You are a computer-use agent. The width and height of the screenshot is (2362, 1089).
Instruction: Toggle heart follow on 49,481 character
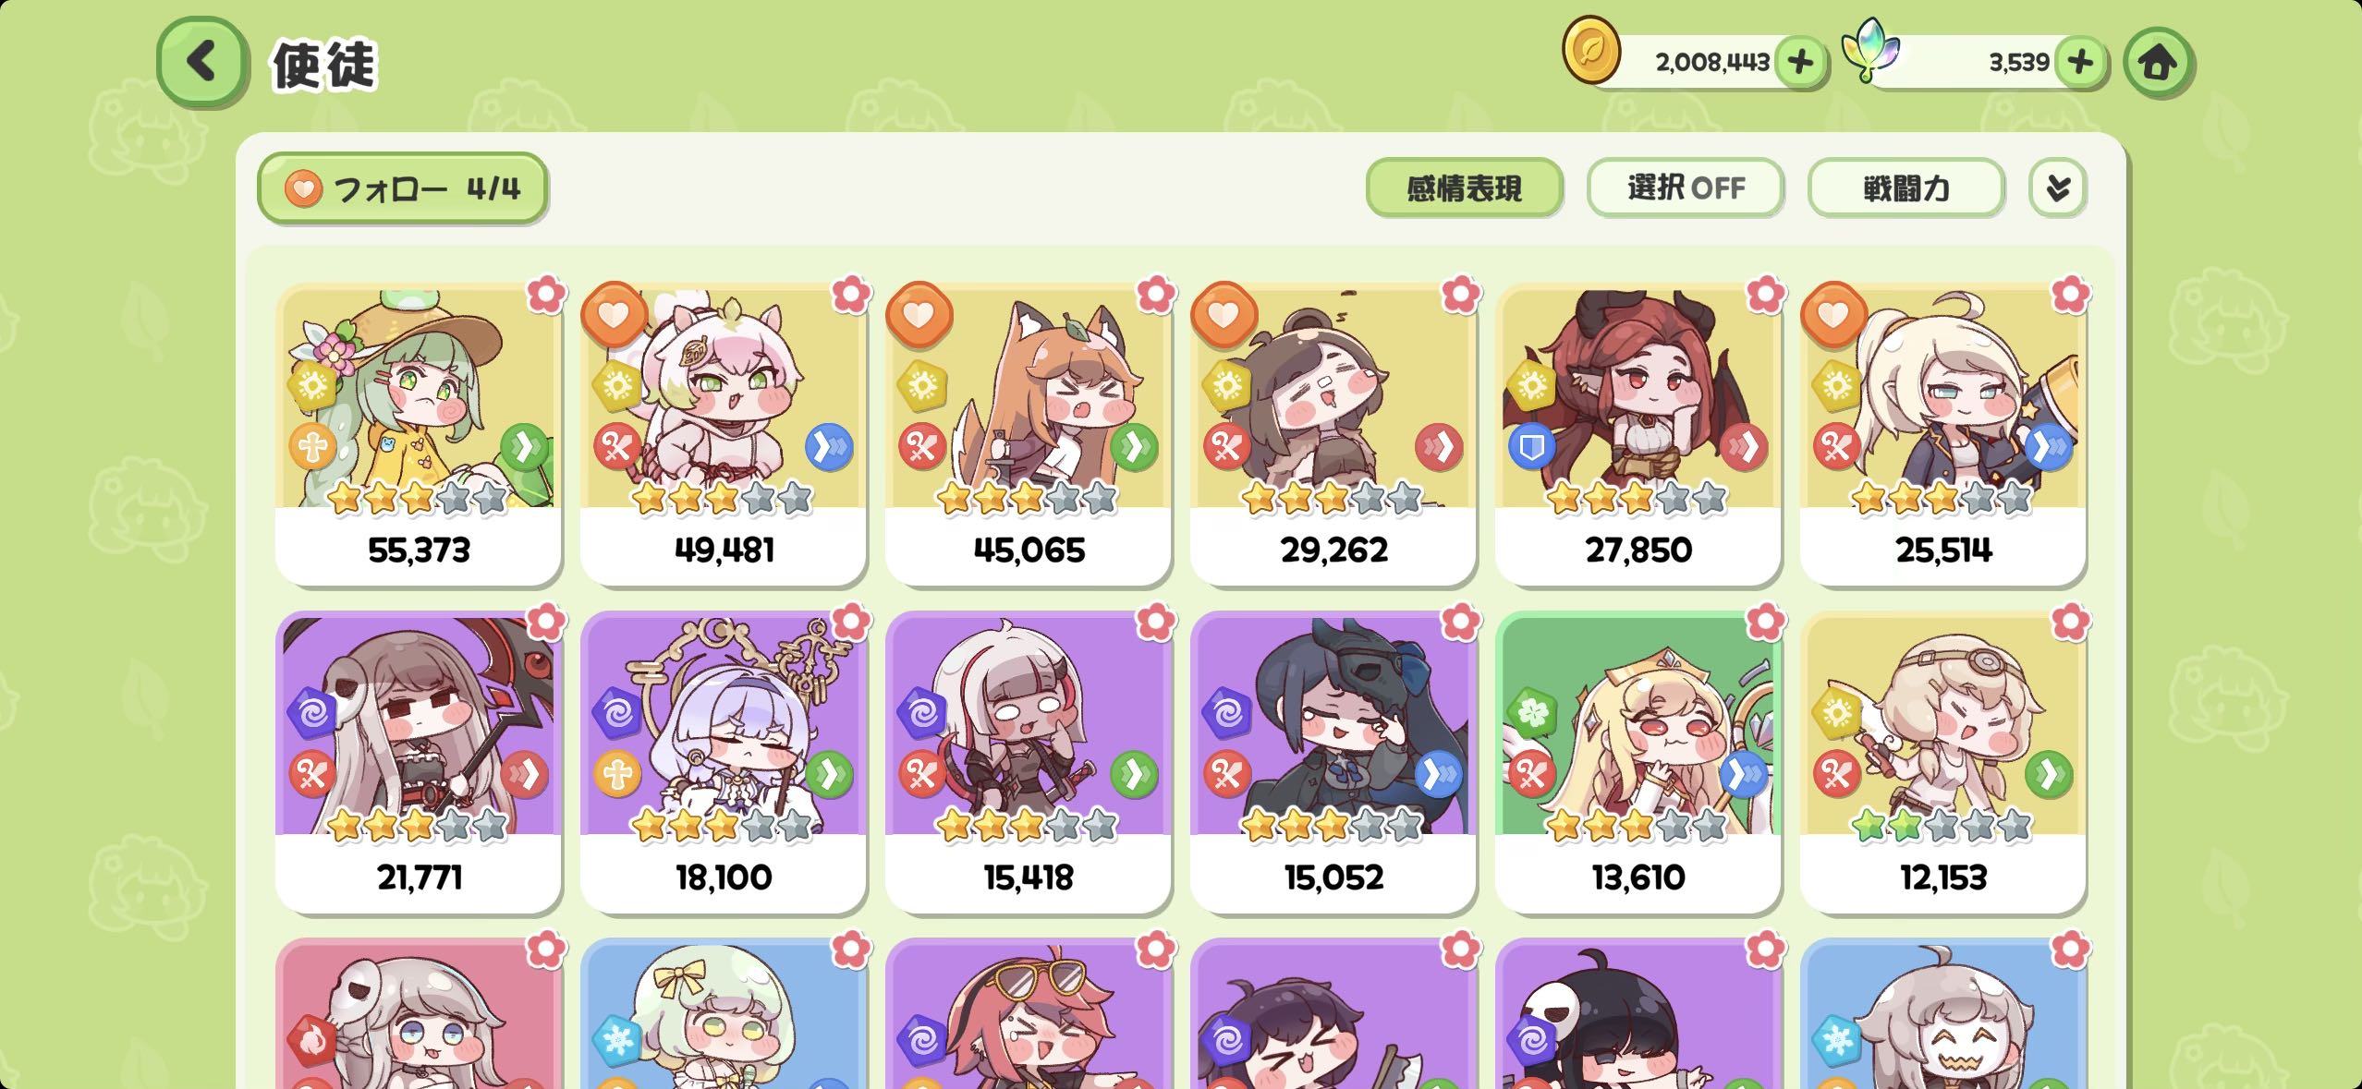[614, 314]
